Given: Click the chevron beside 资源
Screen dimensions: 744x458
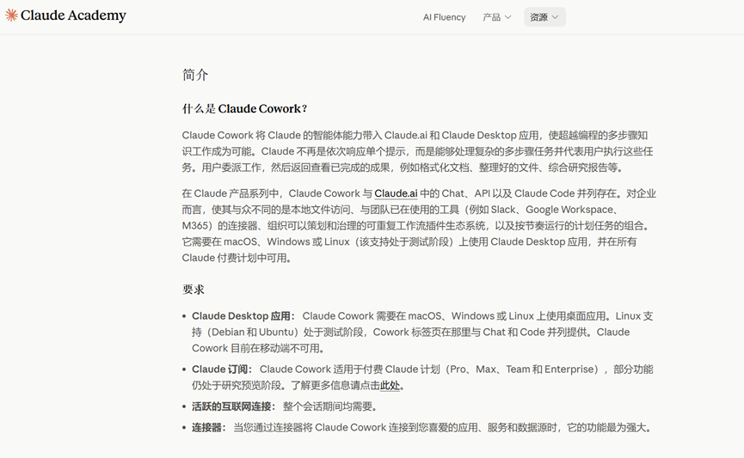Looking at the screenshot, I should pyautogui.click(x=555, y=17).
